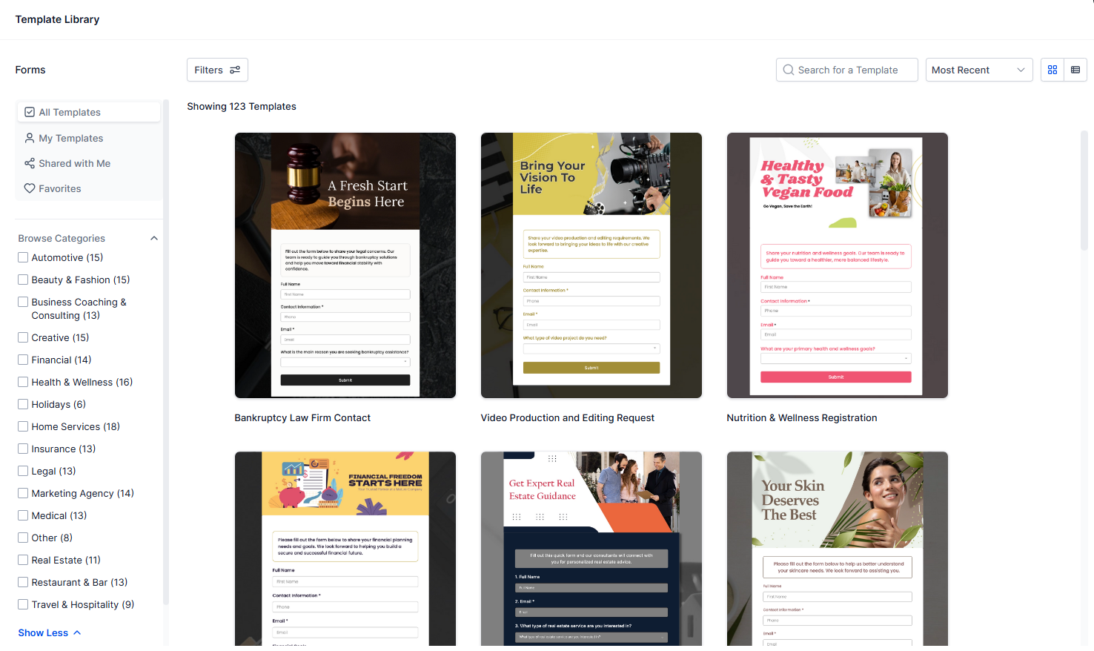The height and width of the screenshot is (651, 1094).
Task: Select the Nutrition & Wellness Registration thumbnail
Action: click(837, 265)
